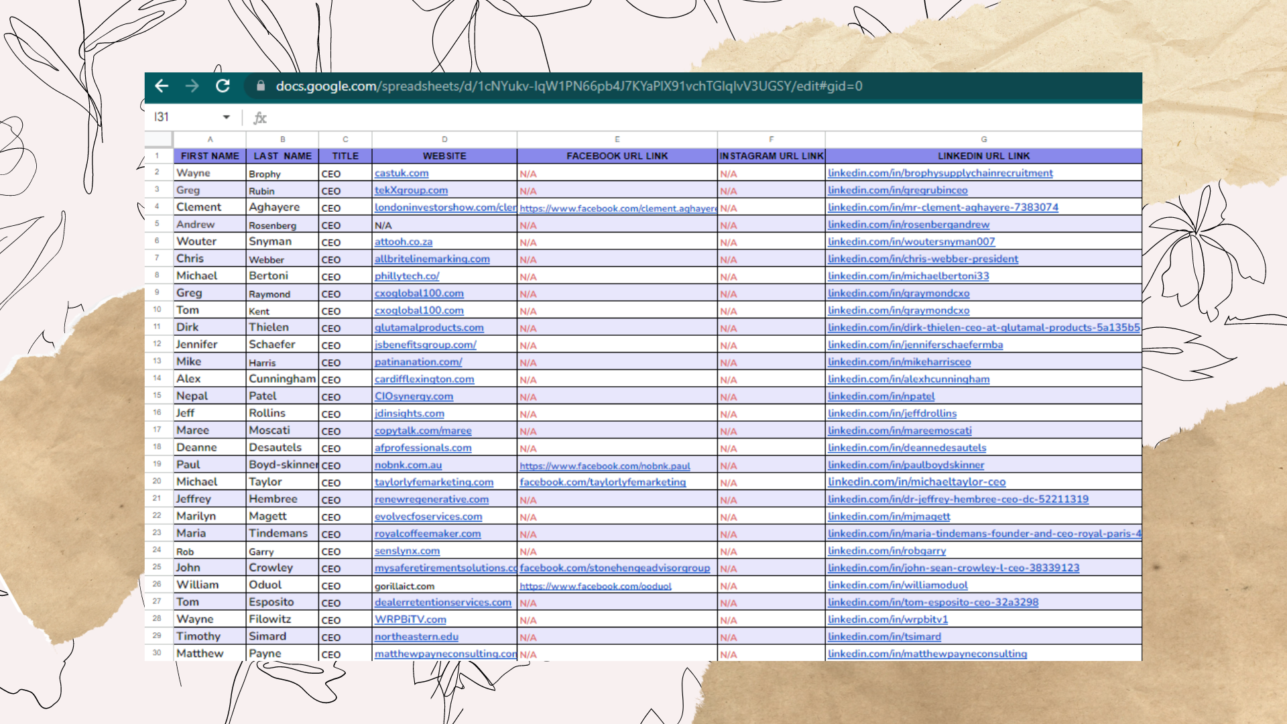This screenshot has height=724, width=1287.
Task: Open the castuk.com link
Action: click(402, 173)
